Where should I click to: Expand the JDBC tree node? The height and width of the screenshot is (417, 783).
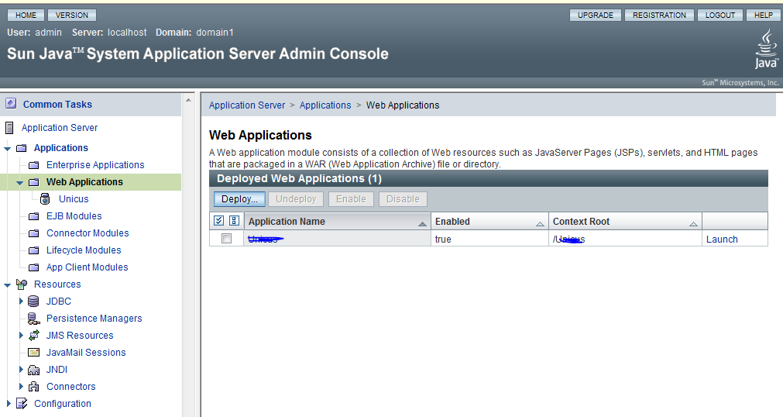pyautogui.click(x=21, y=302)
